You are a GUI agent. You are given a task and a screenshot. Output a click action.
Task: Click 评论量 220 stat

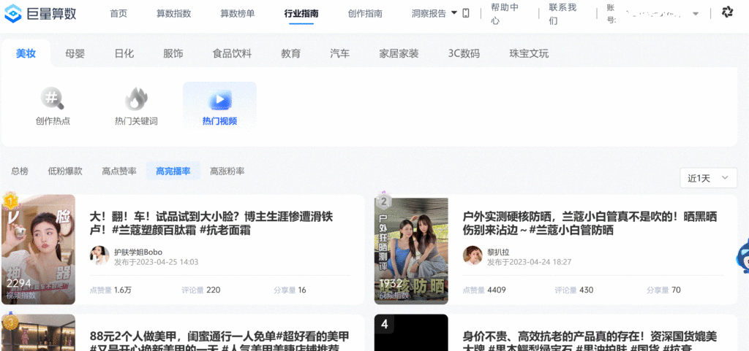[201, 290]
